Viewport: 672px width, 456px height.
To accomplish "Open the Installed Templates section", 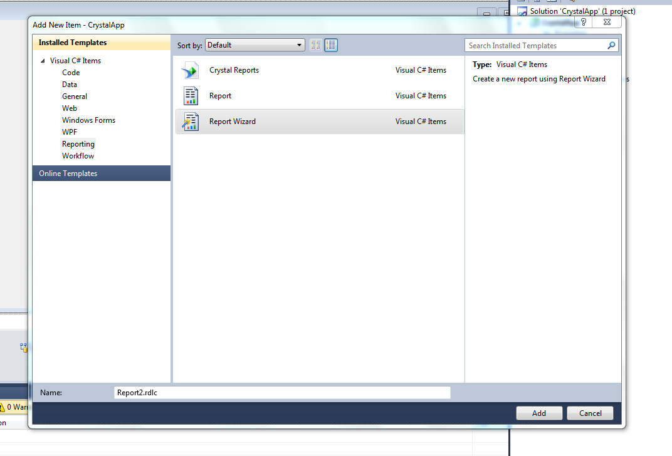I will pyautogui.click(x=102, y=43).
